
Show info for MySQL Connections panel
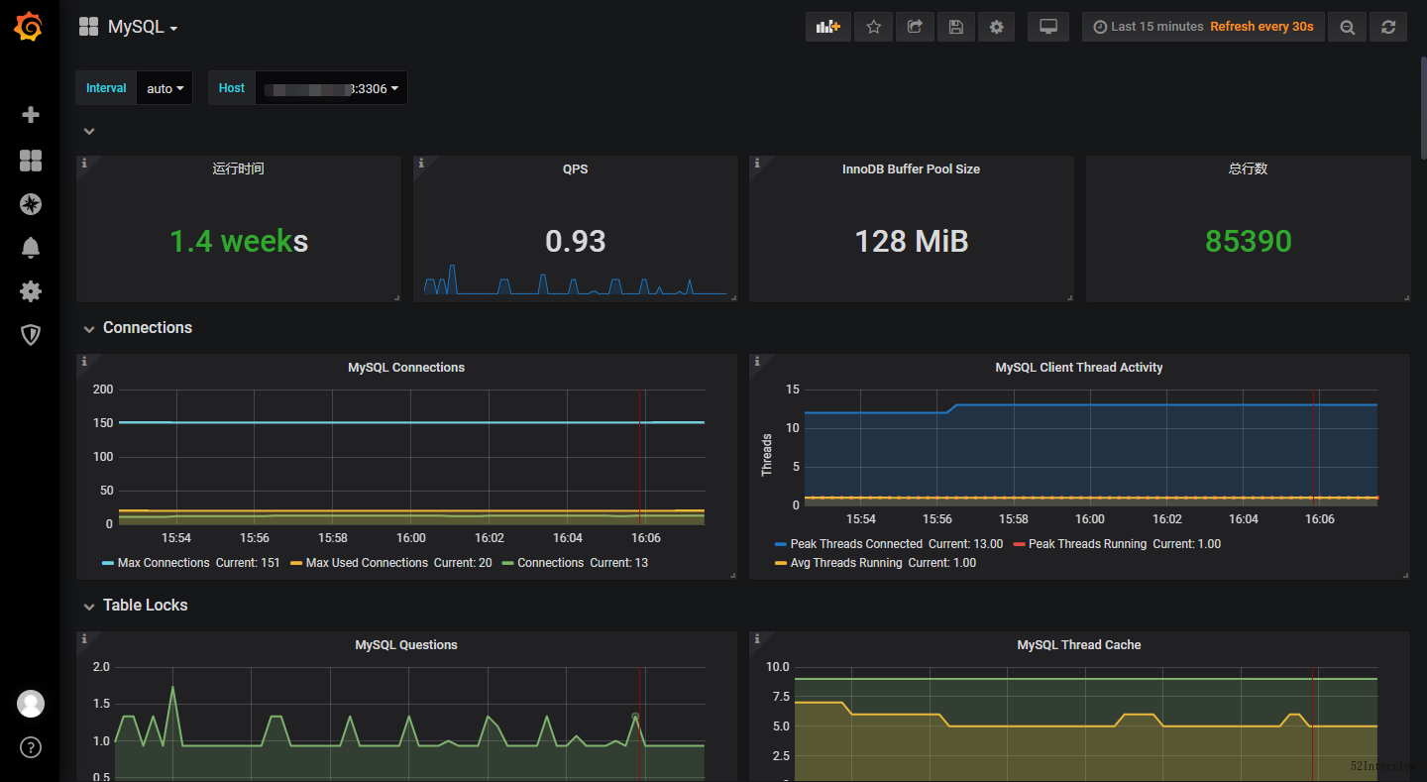84,362
